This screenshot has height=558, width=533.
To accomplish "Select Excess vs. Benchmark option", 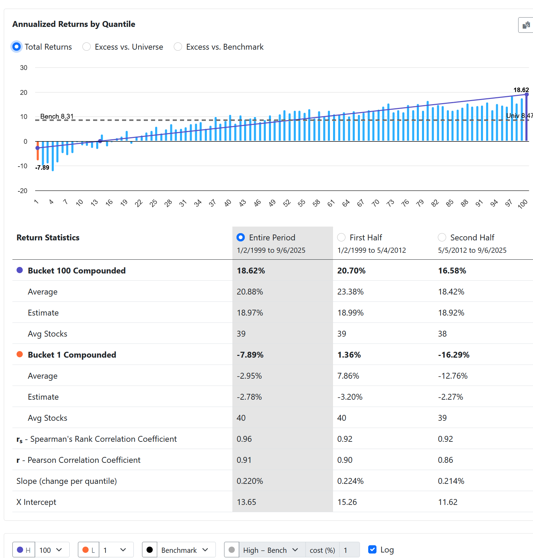I will 178,47.
